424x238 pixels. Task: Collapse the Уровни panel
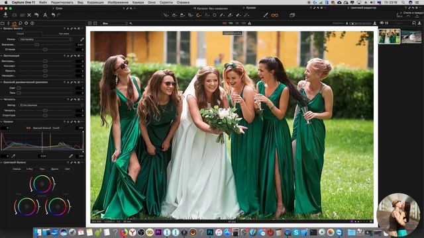1,122
